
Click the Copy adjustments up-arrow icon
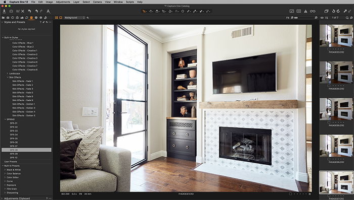345,11
